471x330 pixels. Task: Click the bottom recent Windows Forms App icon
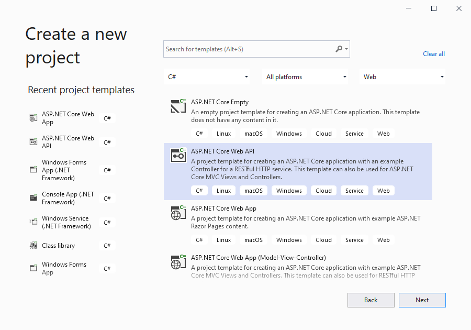pos(33,268)
